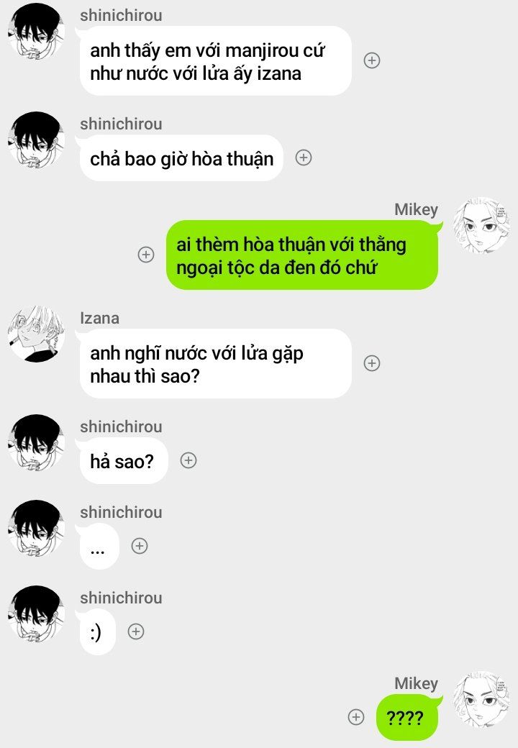Viewport: 518px width, 748px height.
Task: Select Izana's 'nhau thì sao?' message bubble
Action: click(216, 364)
